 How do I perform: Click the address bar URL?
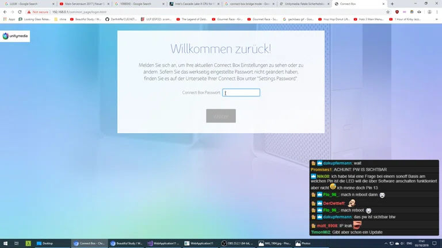click(79, 12)
